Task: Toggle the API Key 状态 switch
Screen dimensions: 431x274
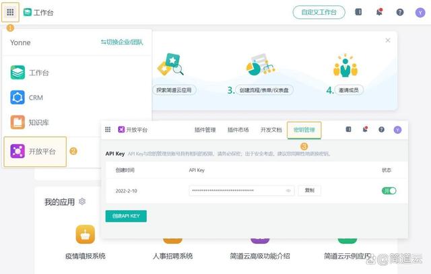Action: click(x=389, y=191)
